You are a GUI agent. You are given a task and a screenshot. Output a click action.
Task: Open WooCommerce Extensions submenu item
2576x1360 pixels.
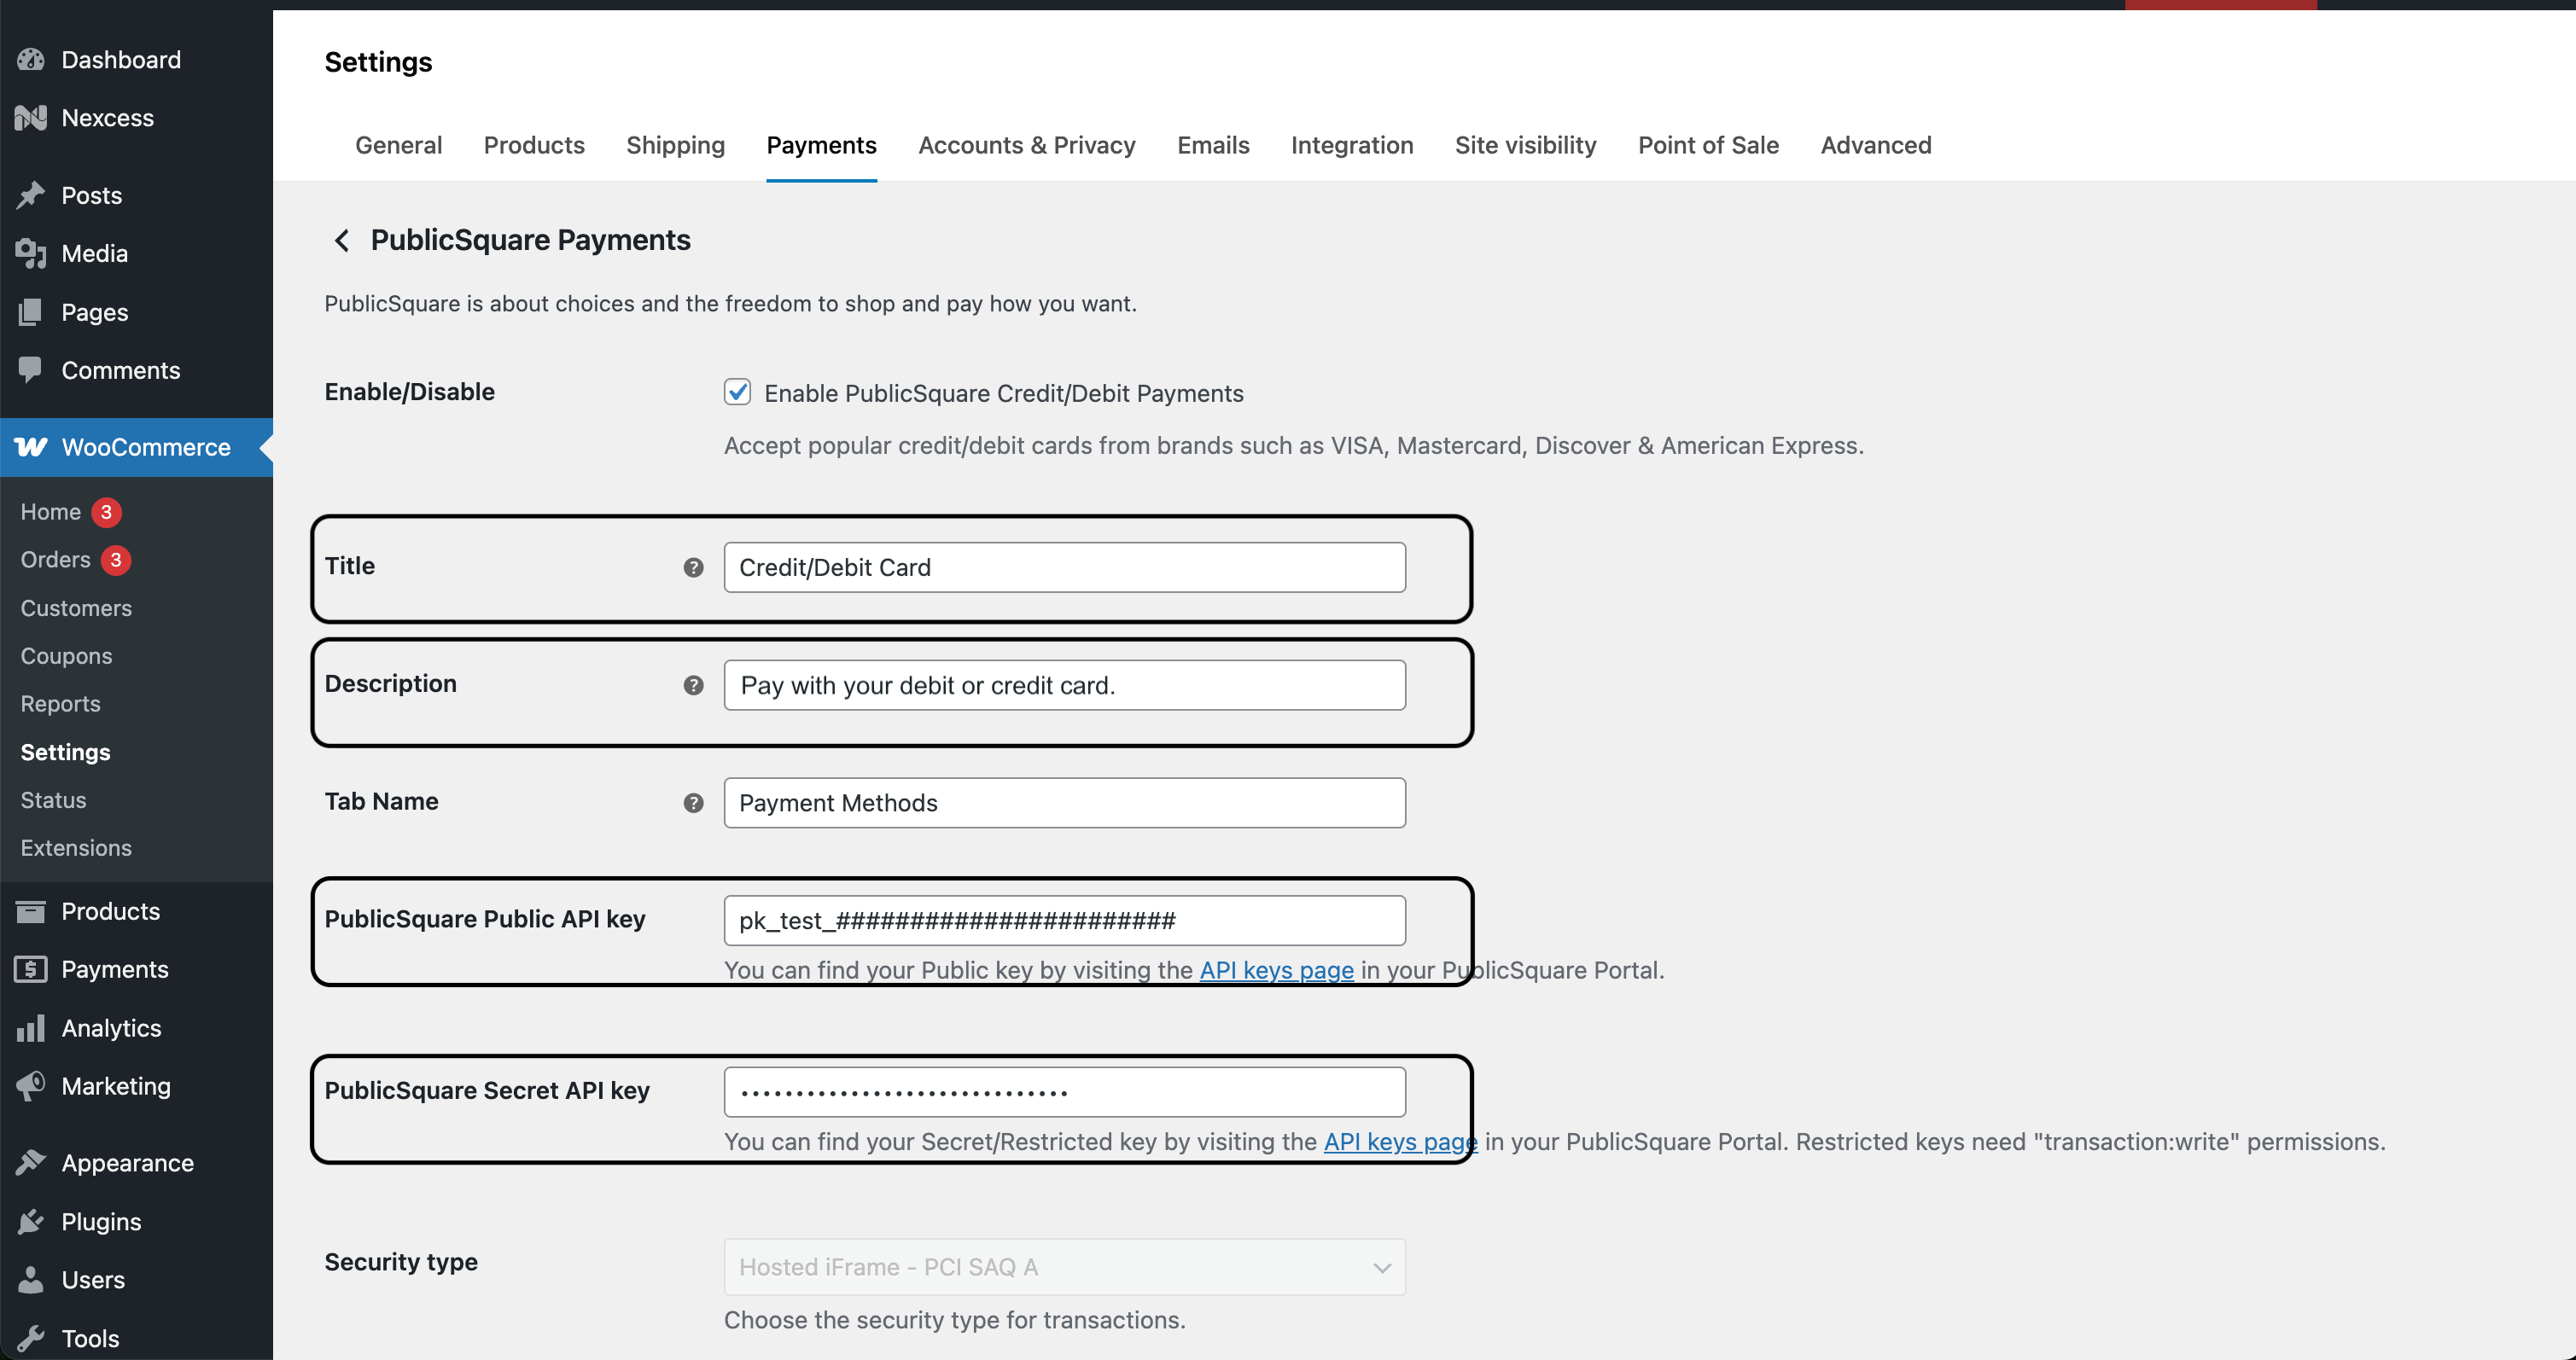click(x=76, y=847)
